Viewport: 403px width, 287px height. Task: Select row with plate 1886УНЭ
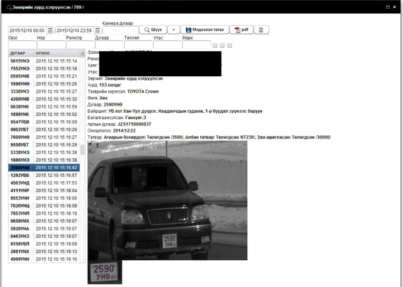(44, 160)
